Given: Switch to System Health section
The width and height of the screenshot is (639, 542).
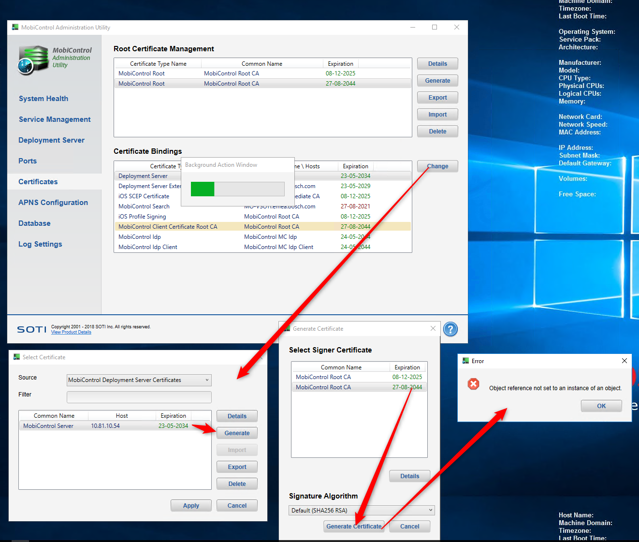Looking at the screenshot, I should click(x=44, y=99).
